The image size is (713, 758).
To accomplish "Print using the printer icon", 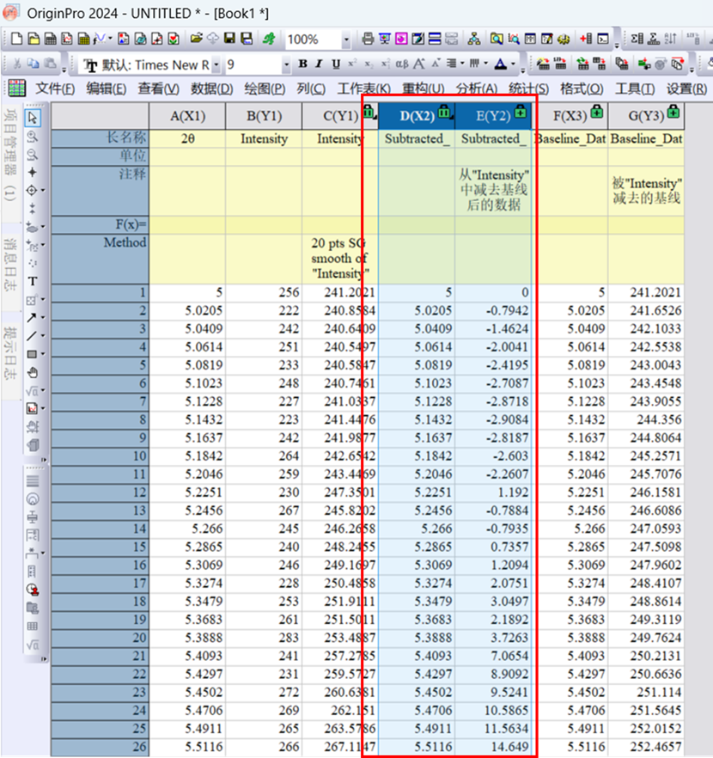I will (x=368, y=39).
